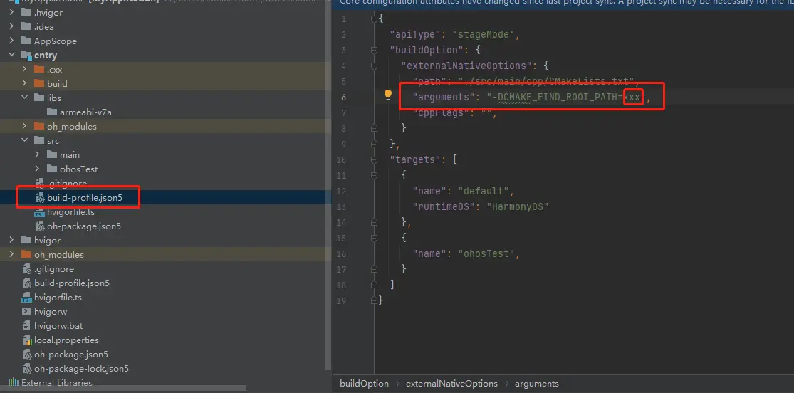
Task: Expand the AppScope folder chevron
Action: pos(11,41)
